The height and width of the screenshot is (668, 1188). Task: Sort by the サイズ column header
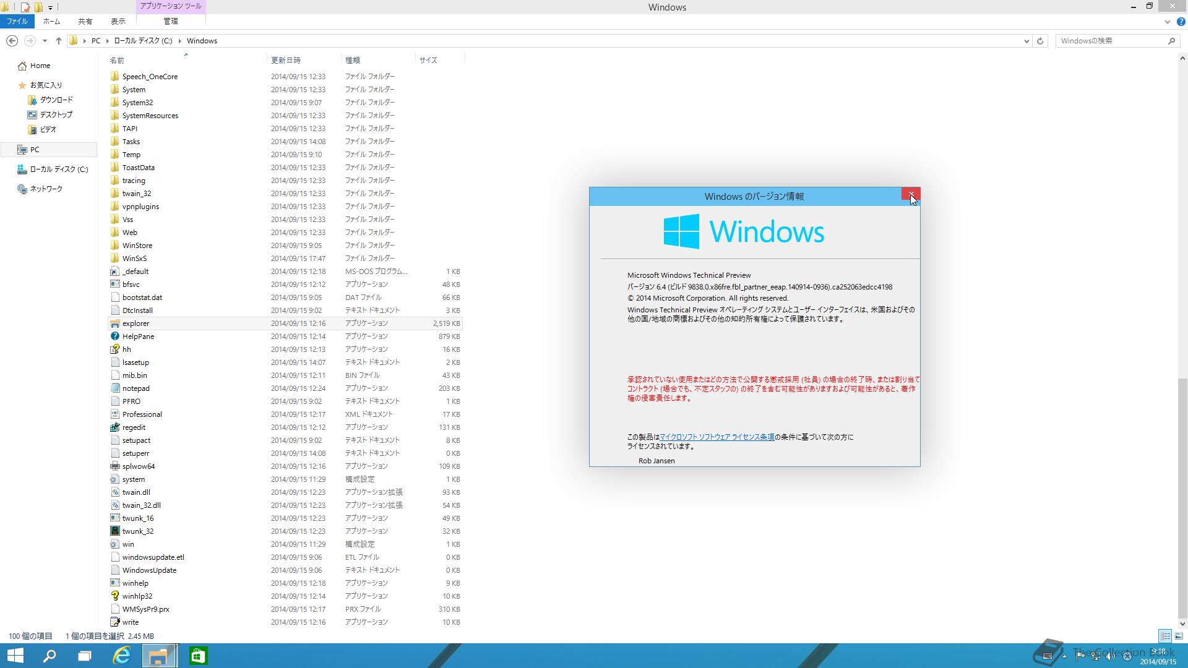tap(428, 60)
